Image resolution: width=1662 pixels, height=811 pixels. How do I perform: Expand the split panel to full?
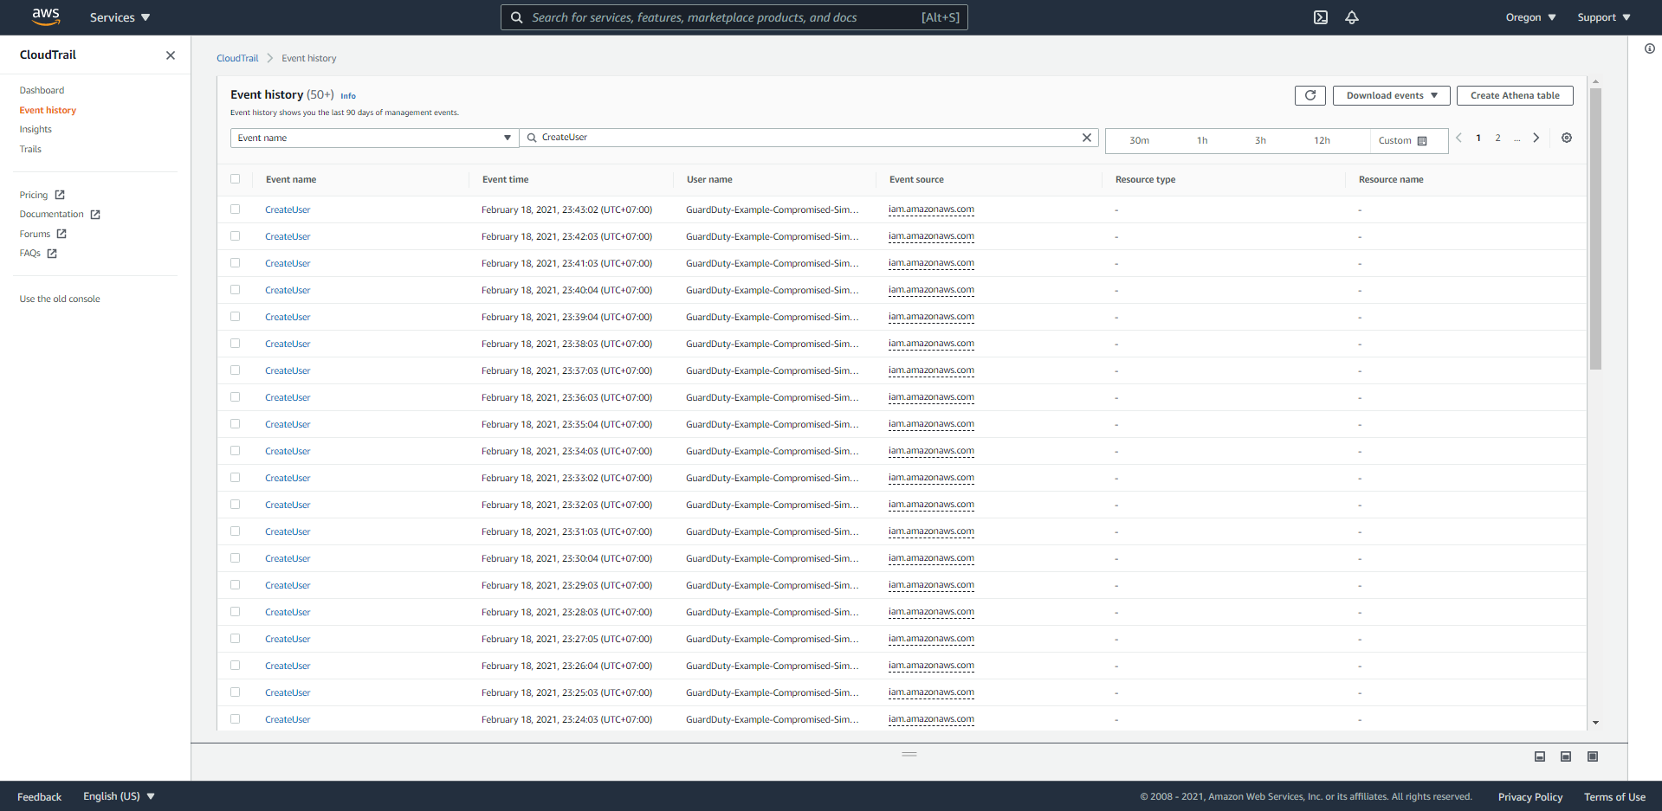coord(1593,756)
